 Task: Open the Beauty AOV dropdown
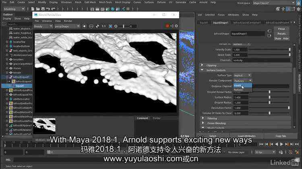pos(43,26)
